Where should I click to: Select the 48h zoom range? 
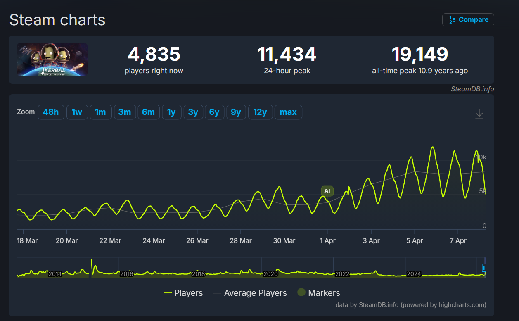51,112
